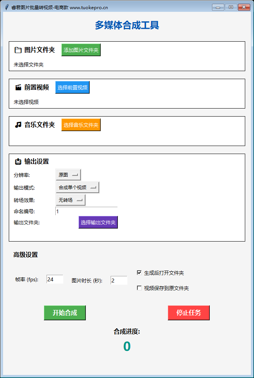Open the 转场效果 dropdown showing 无转场

click(71, 200)
